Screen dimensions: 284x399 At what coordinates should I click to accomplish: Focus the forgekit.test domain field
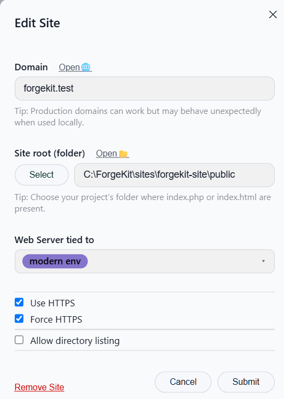click(x=144, y=88)
